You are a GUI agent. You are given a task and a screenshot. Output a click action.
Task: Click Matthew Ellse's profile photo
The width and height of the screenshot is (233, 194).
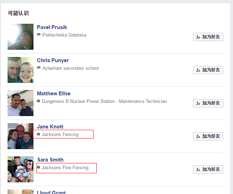click(x=21, y=103)
